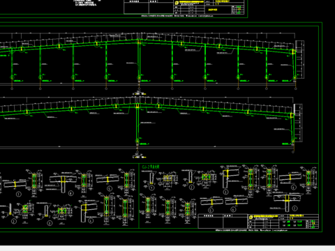Select detail marker 7 in GJ-2 section
Viewport: 335px width, 251px height.
point(295,208)
